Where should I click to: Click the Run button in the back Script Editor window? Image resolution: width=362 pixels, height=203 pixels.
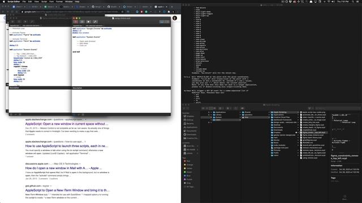[25, 21]
